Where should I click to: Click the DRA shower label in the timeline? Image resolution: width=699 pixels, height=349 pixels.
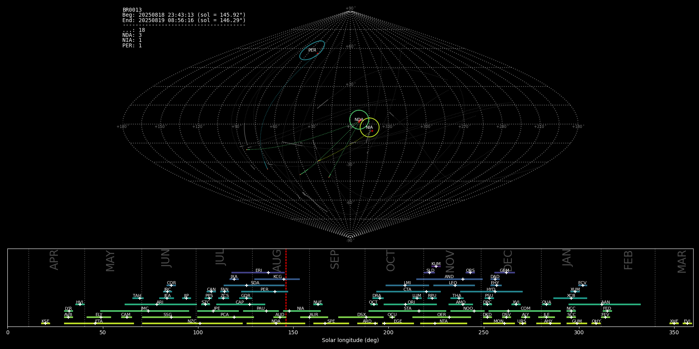point(377,296)
